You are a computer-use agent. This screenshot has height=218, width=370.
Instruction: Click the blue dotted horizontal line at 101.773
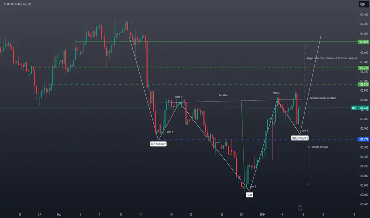[258, 139]
